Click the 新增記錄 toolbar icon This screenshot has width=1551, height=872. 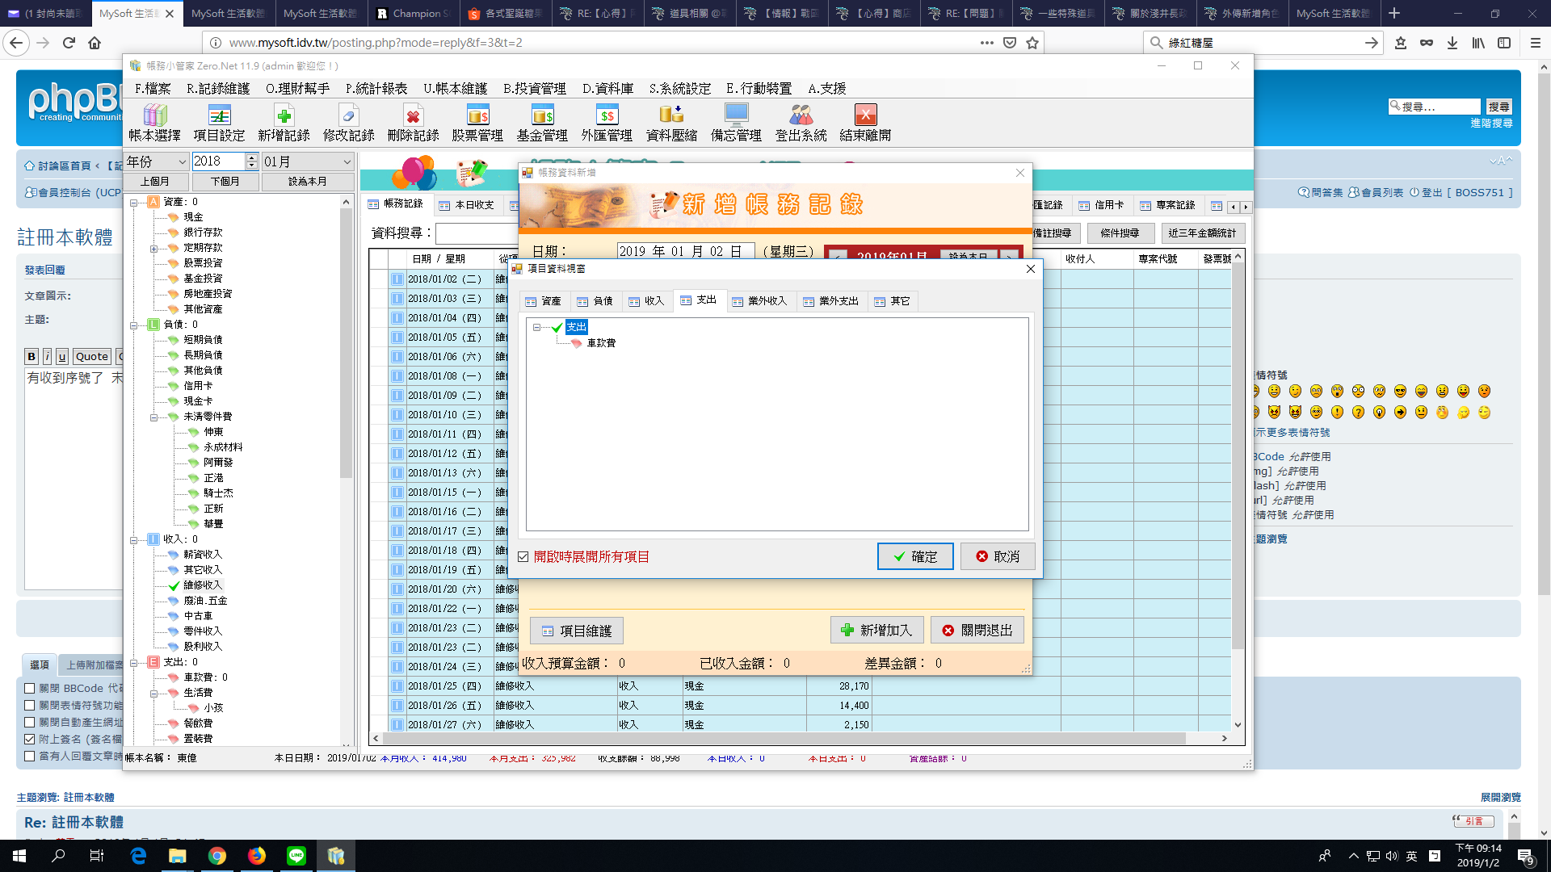coord(284,123)
